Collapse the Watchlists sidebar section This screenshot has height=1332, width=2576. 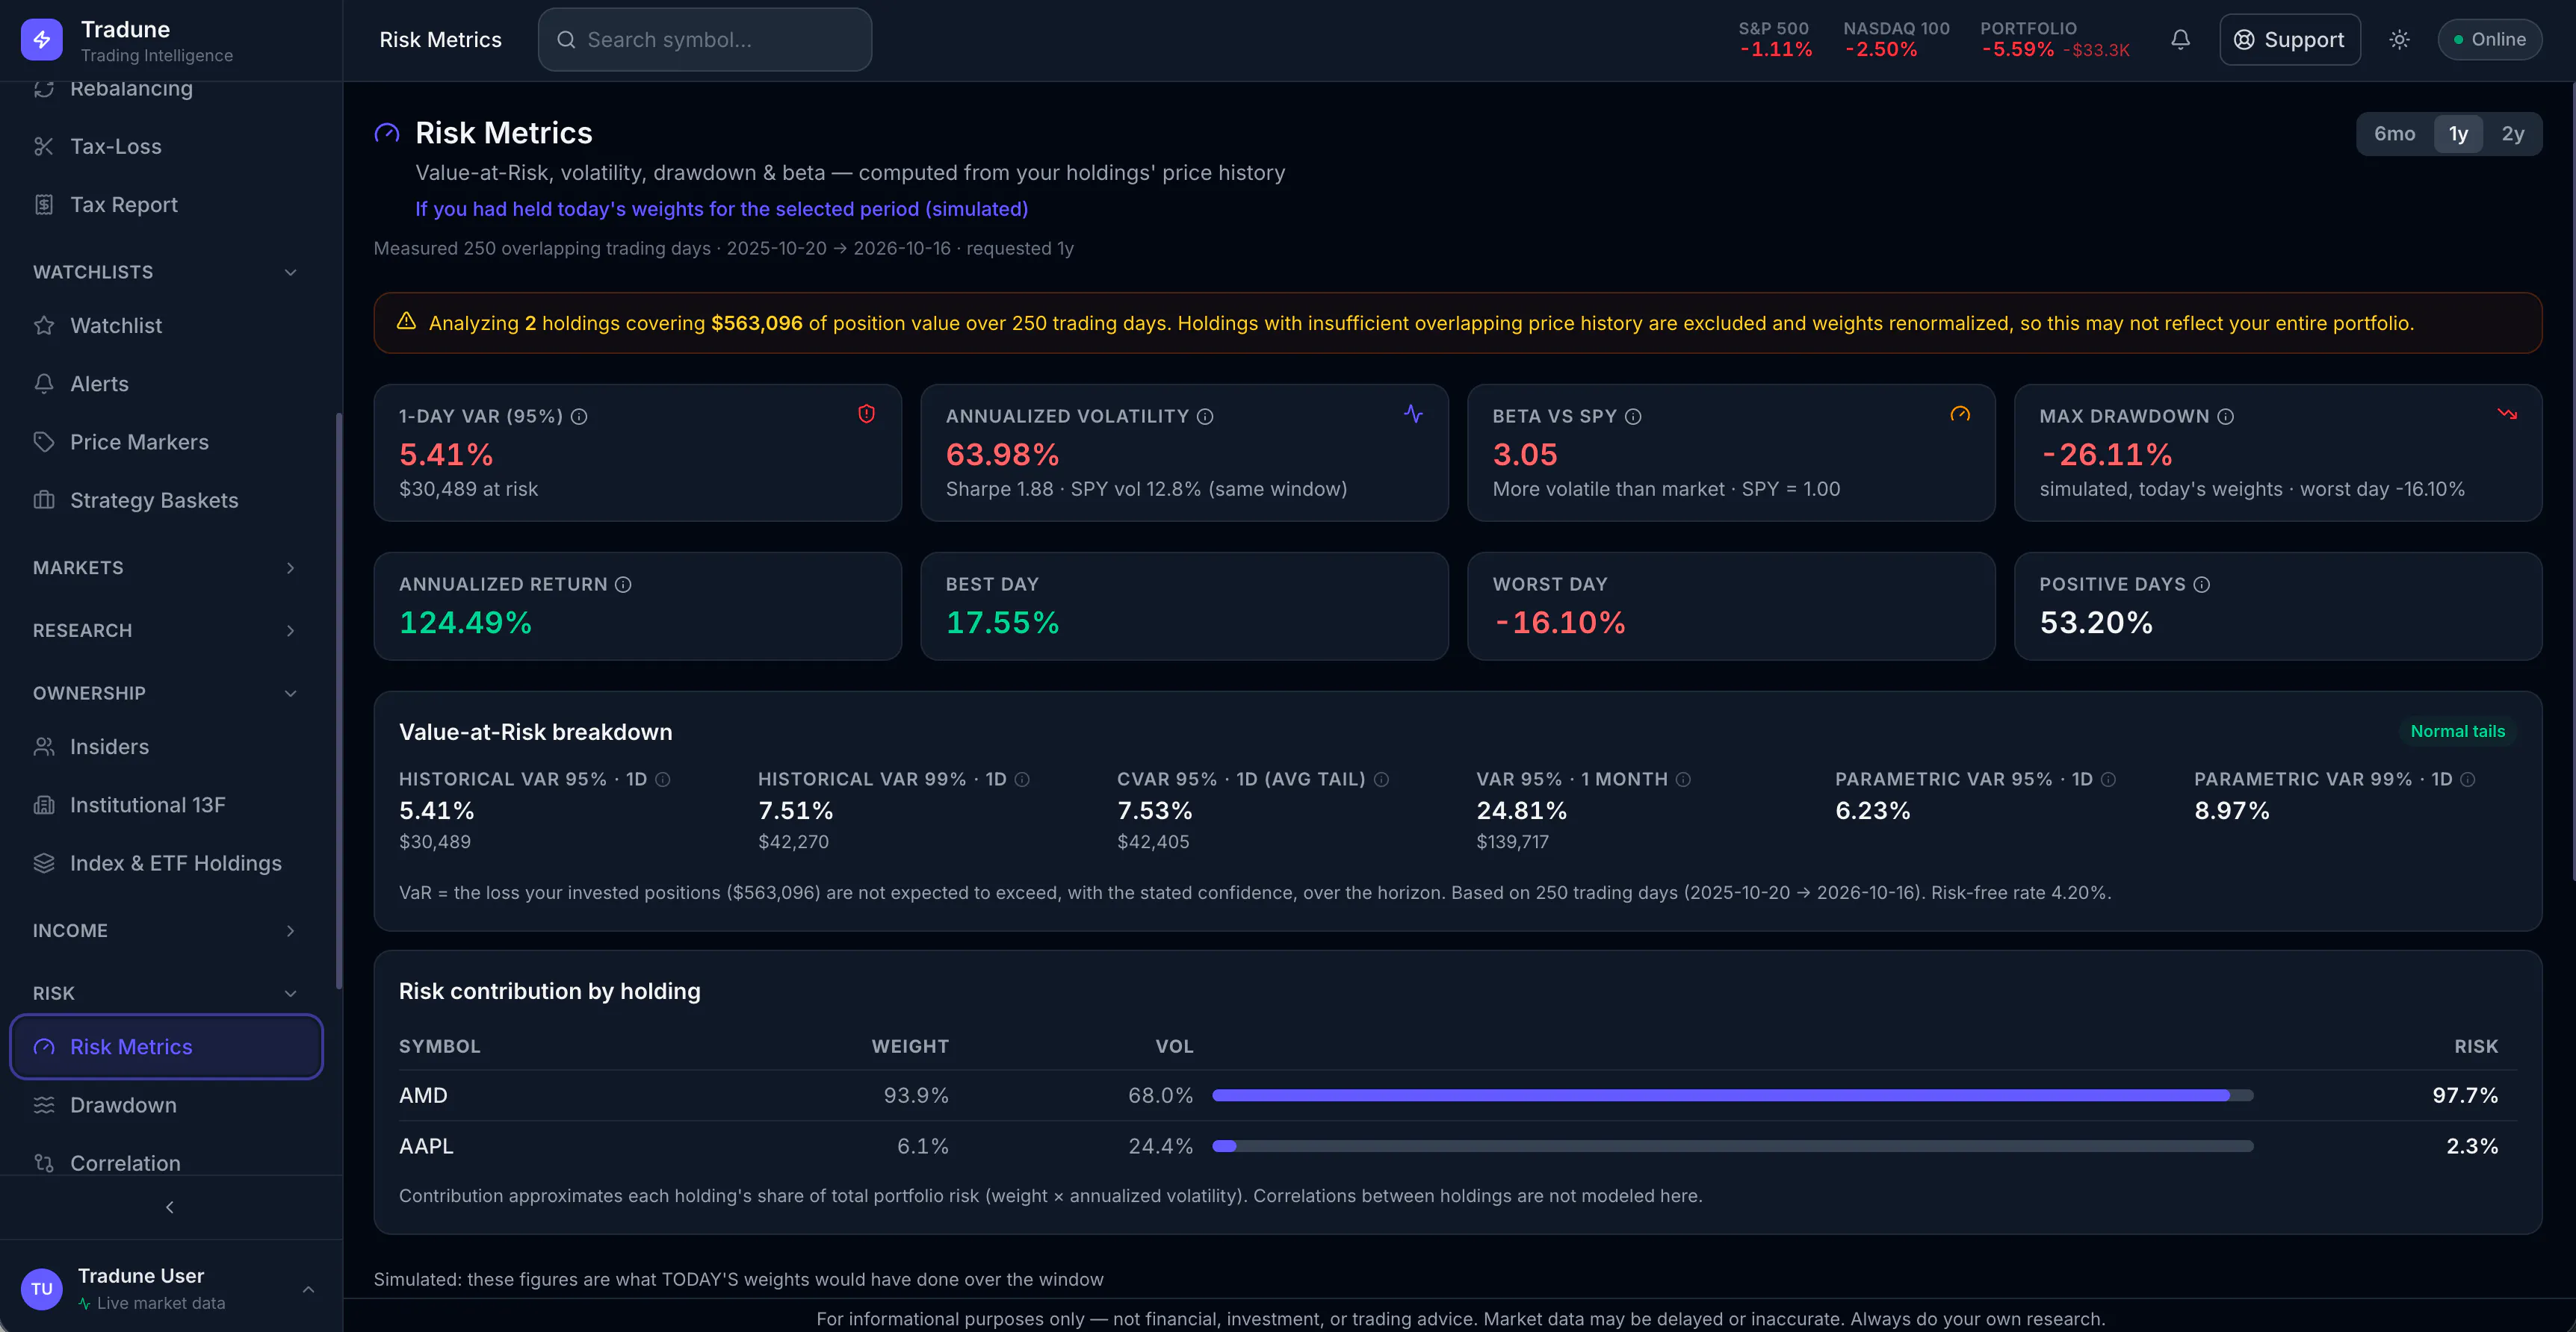click(x=166, y=272)
